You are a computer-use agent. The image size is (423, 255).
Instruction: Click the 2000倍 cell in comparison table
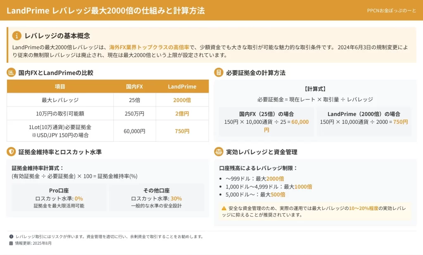[182, 100]
